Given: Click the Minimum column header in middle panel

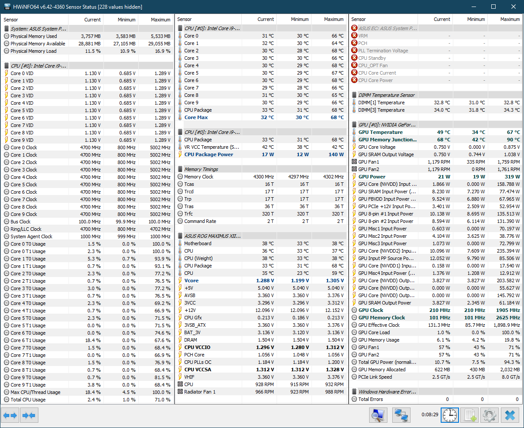Looking at the screenshot, I should 294,20.
